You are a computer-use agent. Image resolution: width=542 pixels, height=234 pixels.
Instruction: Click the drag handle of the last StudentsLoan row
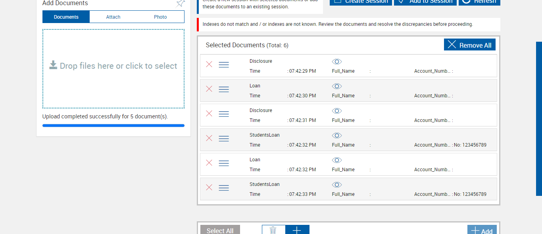click(x=224, y=188)
